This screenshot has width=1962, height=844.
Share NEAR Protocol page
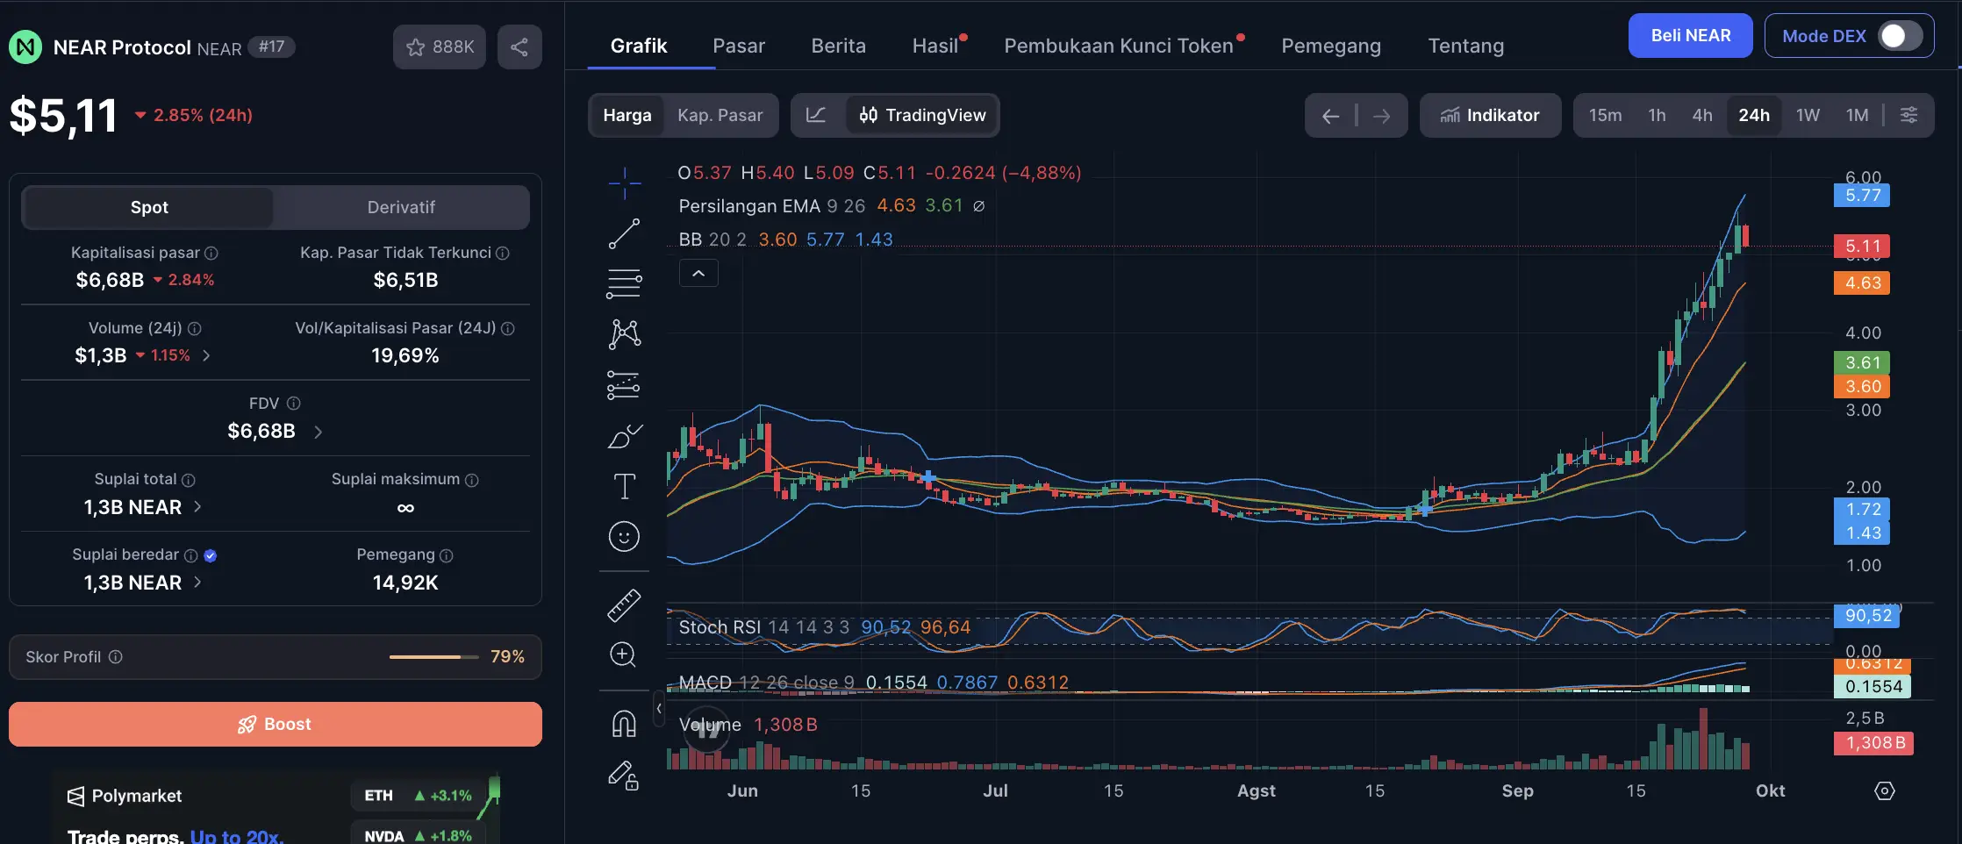point(519,46)
